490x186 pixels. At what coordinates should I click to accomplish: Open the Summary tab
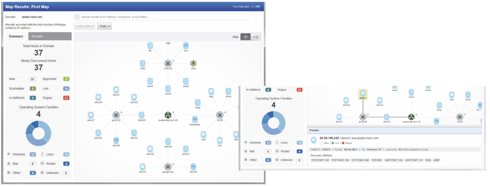(x=16, y=36)
